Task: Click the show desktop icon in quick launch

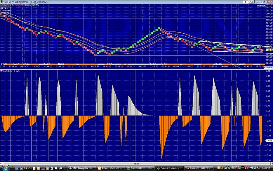Action: pyautogui.click(x=17, y=168)
